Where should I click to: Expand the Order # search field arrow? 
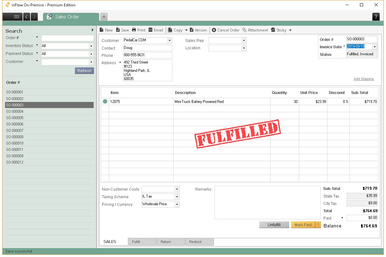click(x=37, y=37)
